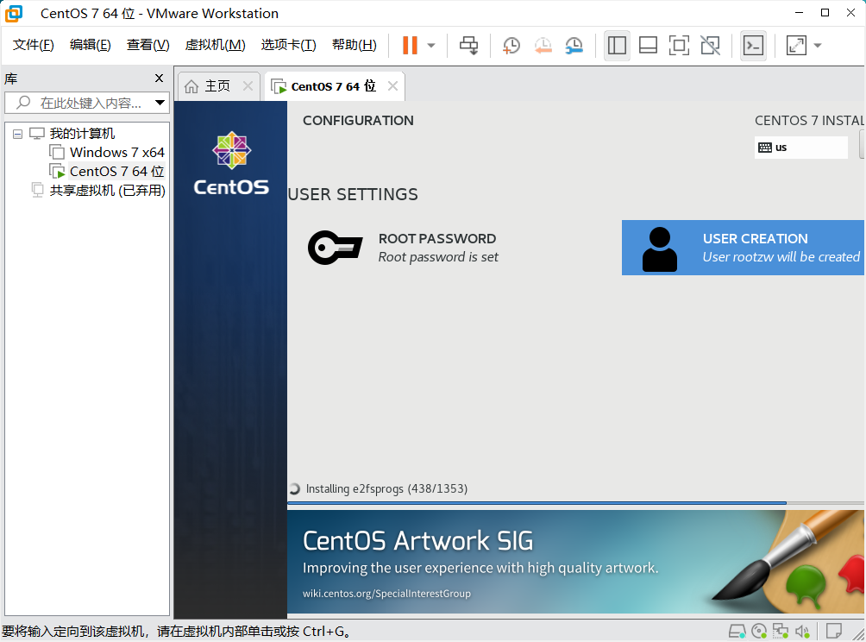Toggle the library sidebar view
This screenshot has width=866, height=642.
[x=617, y=46]
